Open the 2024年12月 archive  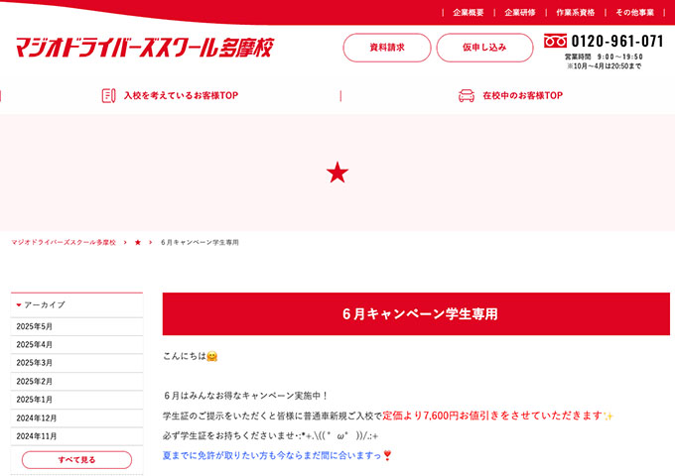76,417
